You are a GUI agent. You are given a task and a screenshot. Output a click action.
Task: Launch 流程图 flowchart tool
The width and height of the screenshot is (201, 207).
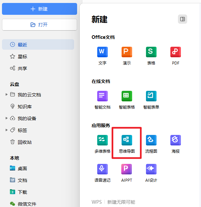(151, 144)
